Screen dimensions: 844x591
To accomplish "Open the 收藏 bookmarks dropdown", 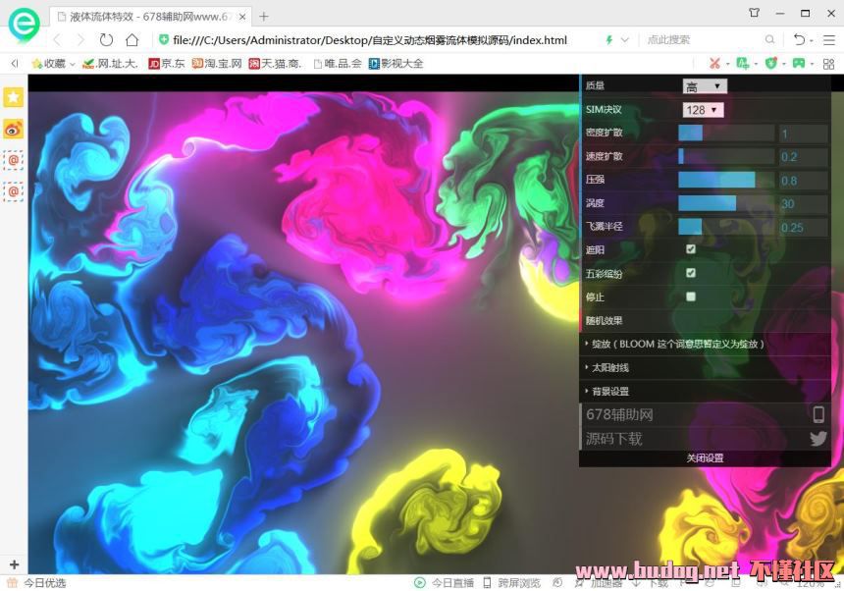I will (53, 64).
